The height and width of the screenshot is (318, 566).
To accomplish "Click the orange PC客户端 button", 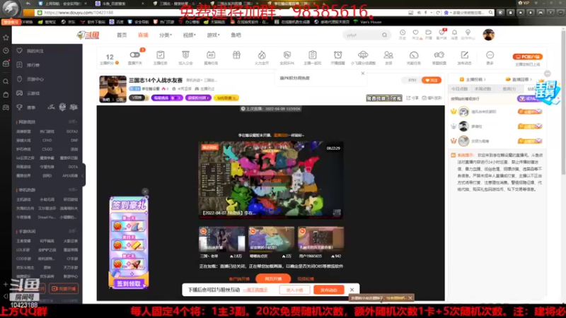I will (x=527, y=57).
